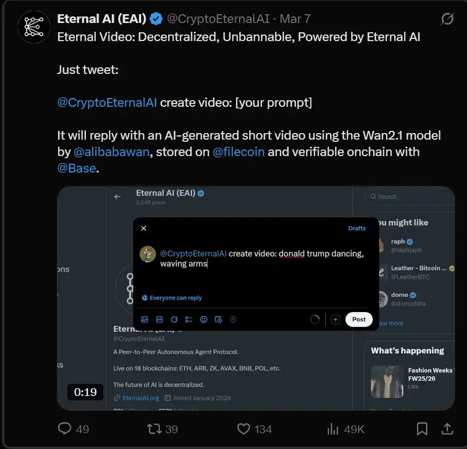This screenshot has height=449, width=467.
Task: Click the Search field in video
Action: click(x=411, y=197)
